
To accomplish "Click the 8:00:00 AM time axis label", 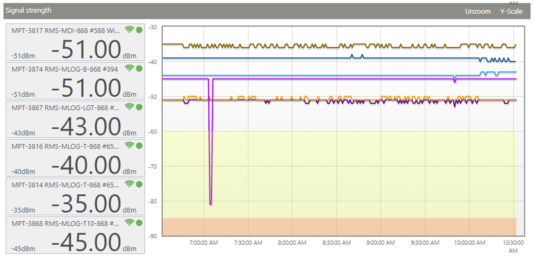I will 292,243.
